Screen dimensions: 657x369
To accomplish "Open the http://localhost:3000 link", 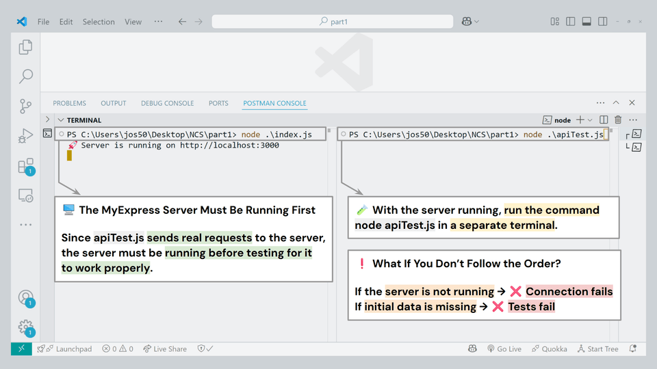I will 230,145.
